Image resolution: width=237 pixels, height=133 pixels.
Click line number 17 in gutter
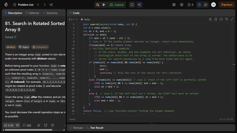pos(73,73)
